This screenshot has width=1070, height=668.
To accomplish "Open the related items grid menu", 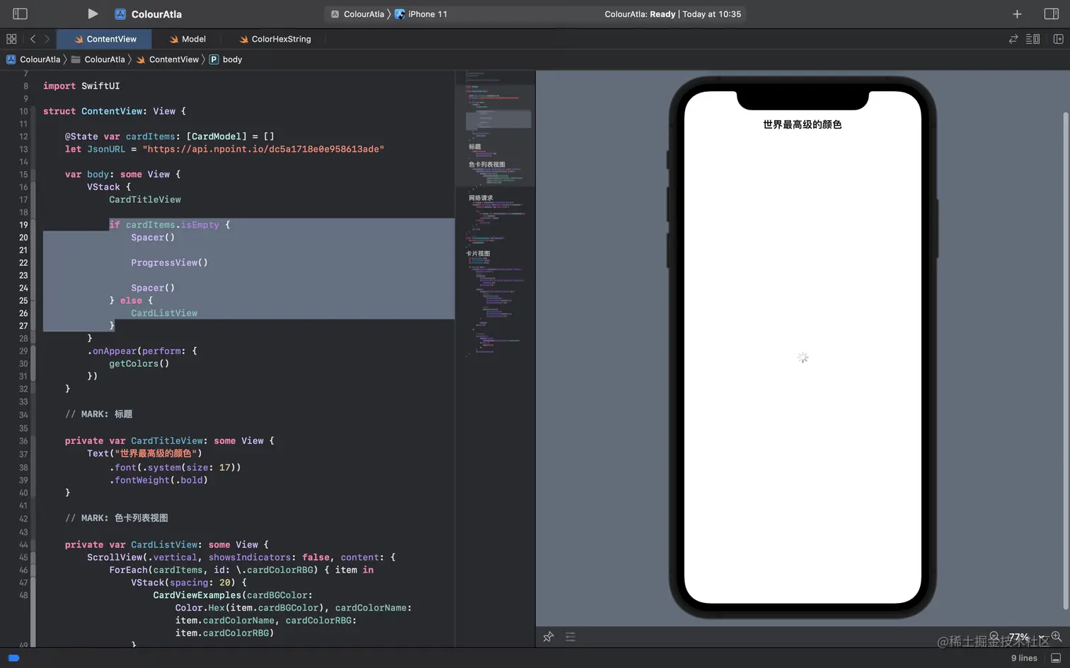I will point(11,39).
